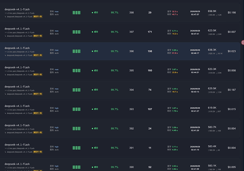
Task: Click the yellow mismatch badge in request 396 row
Action: click(x=37, y=55)
